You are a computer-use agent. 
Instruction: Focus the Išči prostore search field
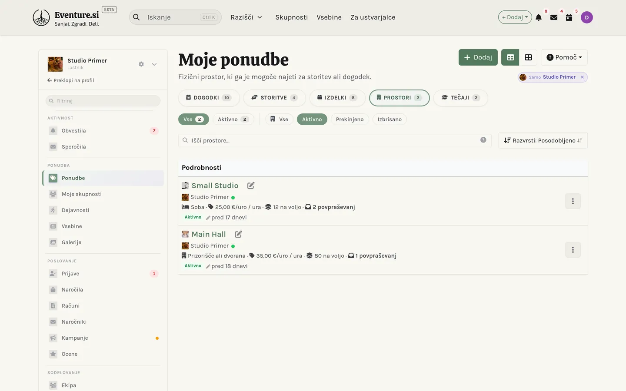coord(335,140)
